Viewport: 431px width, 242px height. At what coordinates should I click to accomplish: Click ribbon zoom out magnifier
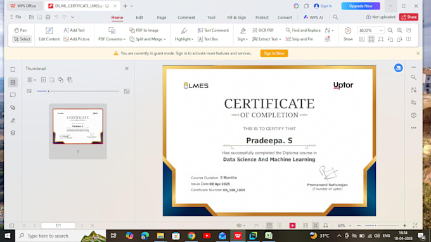(390, 30)
